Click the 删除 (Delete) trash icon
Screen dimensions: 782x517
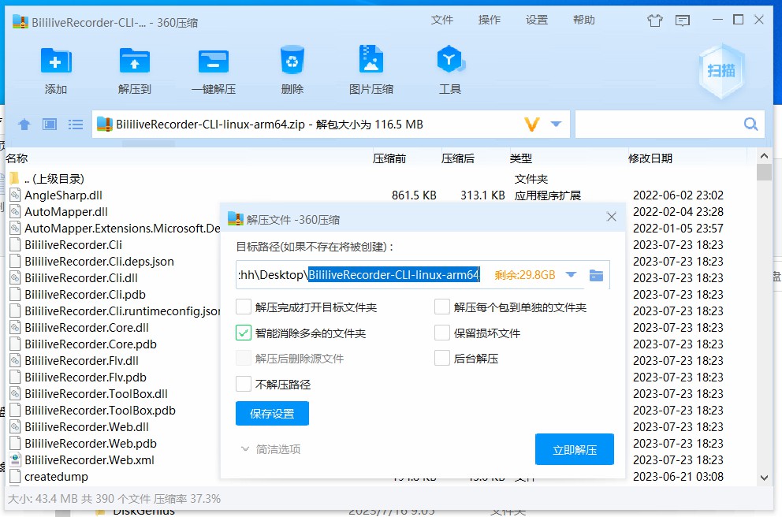tap(292, 61)
